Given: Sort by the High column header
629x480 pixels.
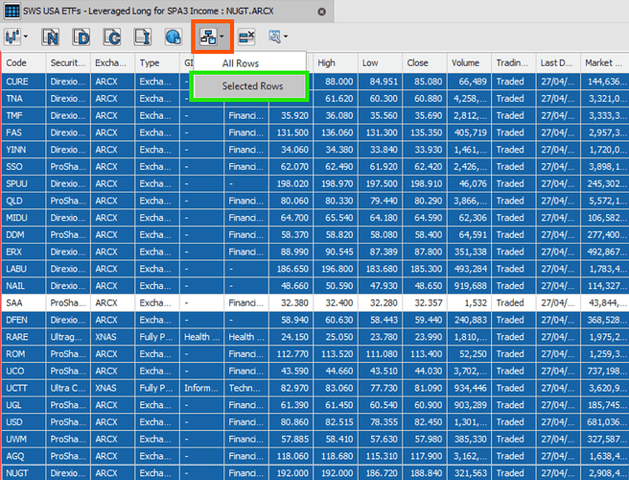Looking at the screenshot, I should pyautogui.click(x=336, y=62).
